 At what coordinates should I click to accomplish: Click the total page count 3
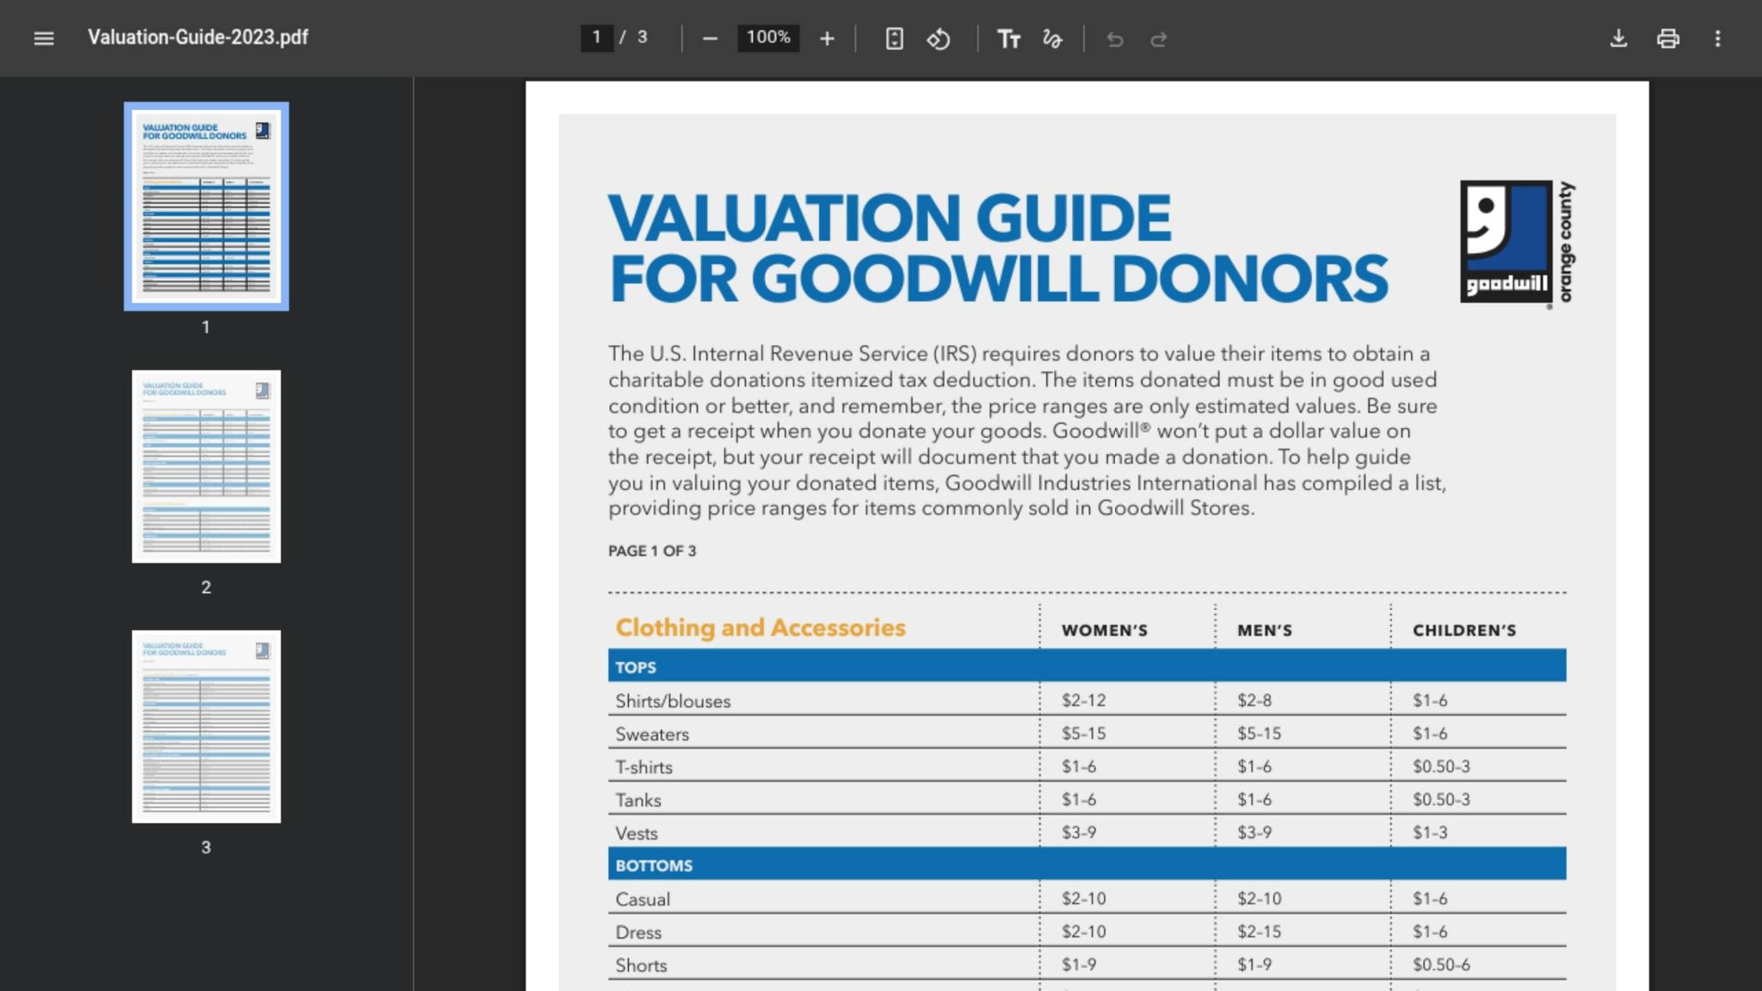coord(642,38)
